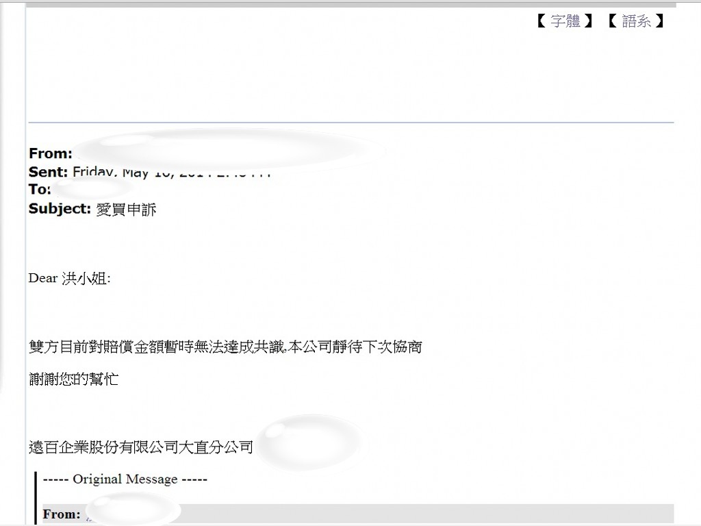Click the From: label in quoted message
Viewport: 701px width, 526px height.
pos(62,514)
